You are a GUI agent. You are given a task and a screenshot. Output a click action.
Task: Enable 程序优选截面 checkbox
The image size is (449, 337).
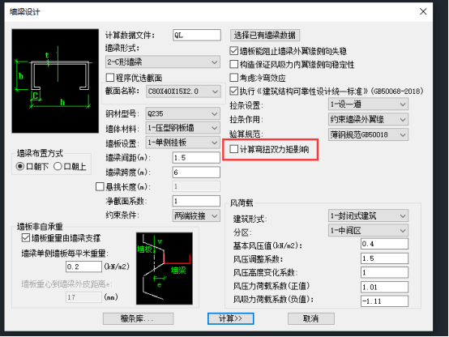pyautogui.click(x=110, y=78)
